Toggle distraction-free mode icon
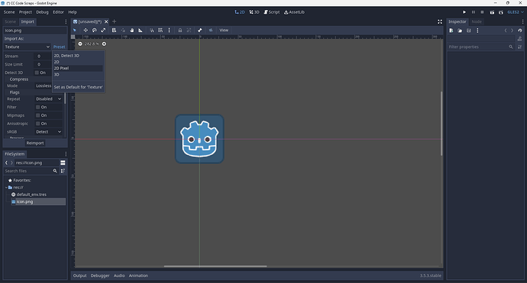 440,21
